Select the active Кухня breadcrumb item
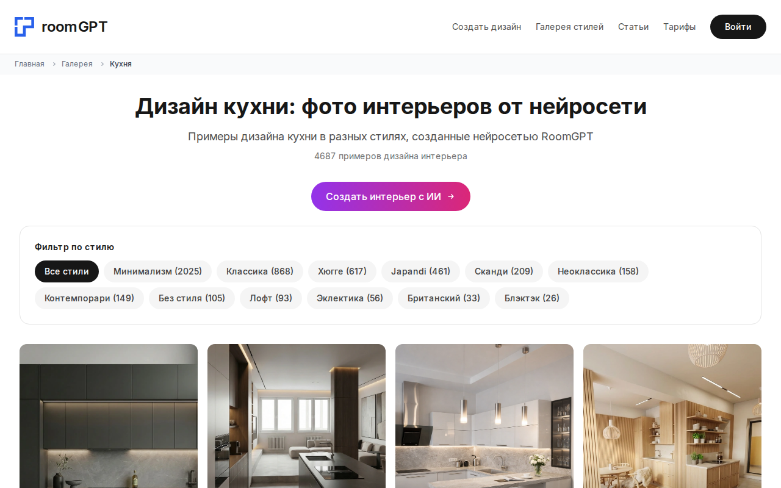Viewport: 781px width, 488px height. (x=120, y=63)
